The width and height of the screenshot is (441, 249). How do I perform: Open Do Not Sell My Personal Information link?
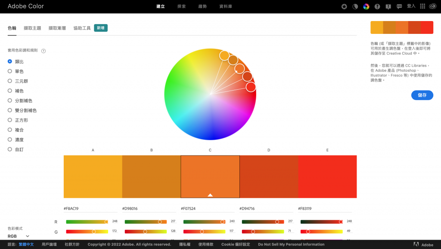(x=291, y=245)
